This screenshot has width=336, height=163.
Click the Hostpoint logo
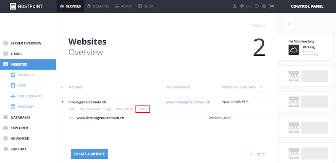pos(26,6)
